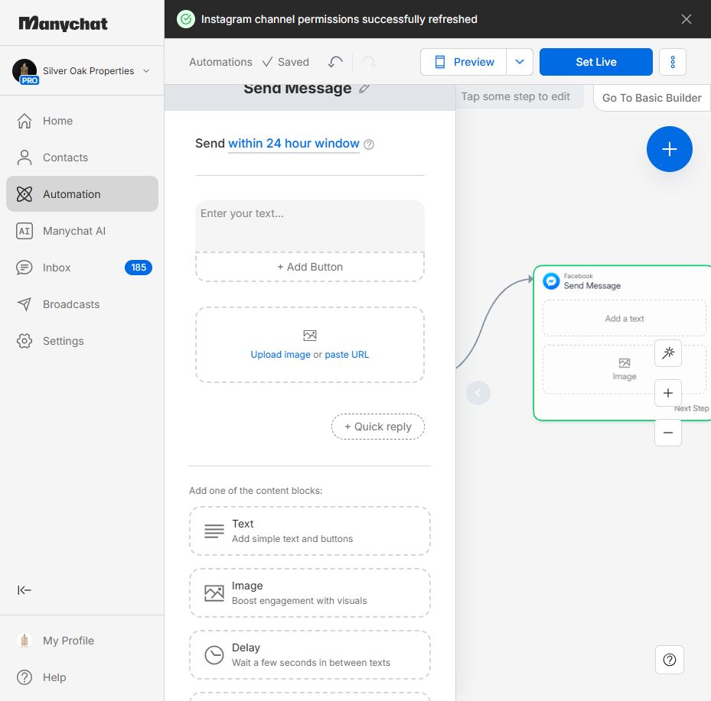Viewport: 711px width, 701px height.
Task: Click the Set Live button
Action: click(596, 62)
